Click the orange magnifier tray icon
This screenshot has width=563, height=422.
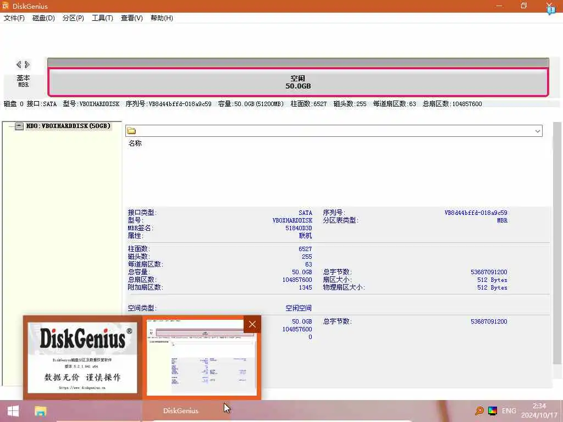(479, 411)
